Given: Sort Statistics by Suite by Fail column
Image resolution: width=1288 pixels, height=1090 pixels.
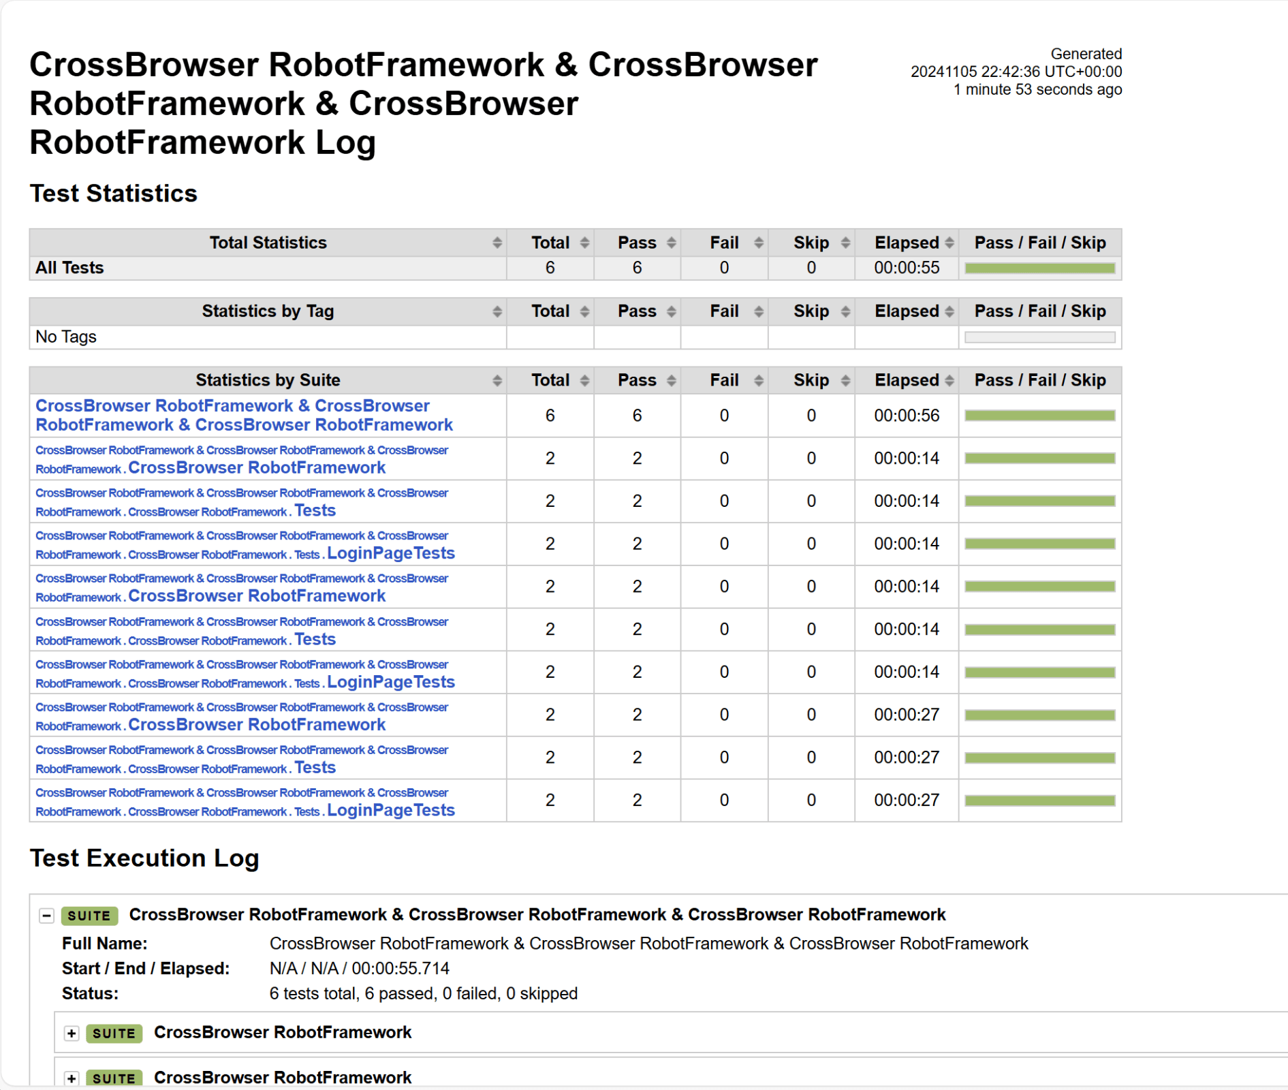Looking at the screenshot, I should click(758, 380).
